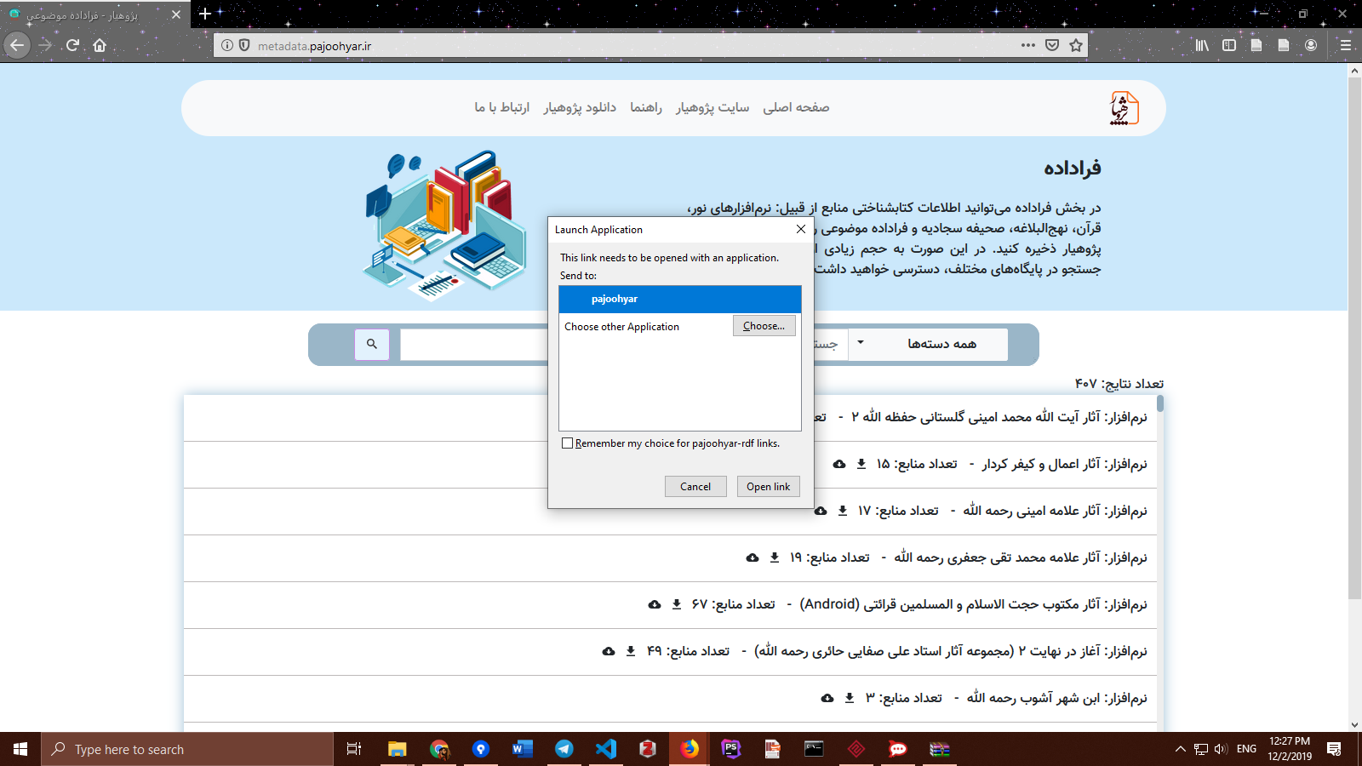Click the search magnifier button on the page

(x=372, y=344)
